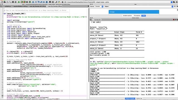Select the Learn_By_Example_306.py tab

pyautogui.click(x=55, y=6)
